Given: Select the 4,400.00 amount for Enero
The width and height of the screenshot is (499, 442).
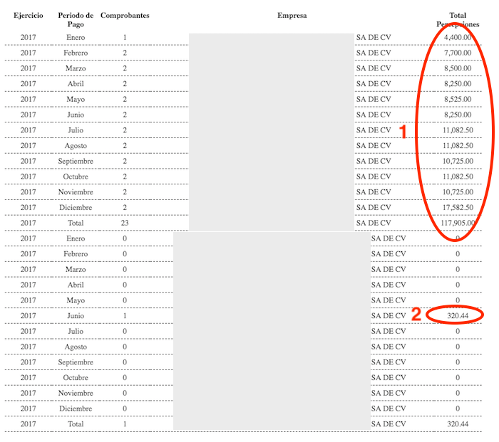Looking at the screenshot, I should pos(458,37).
